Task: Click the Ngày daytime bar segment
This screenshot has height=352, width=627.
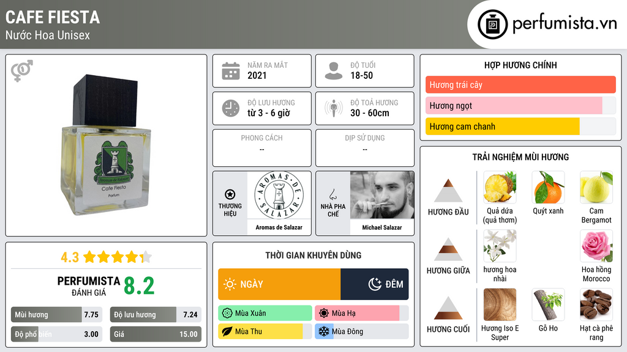Action: (279, 284)
